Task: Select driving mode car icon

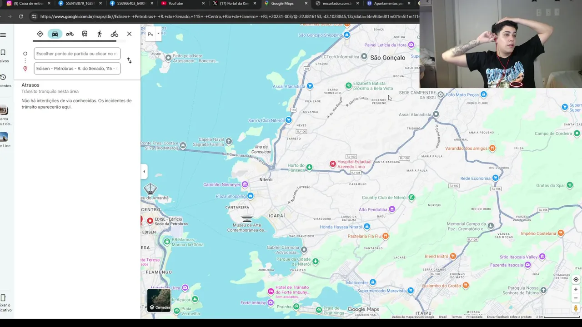Action: coord(55,34)
